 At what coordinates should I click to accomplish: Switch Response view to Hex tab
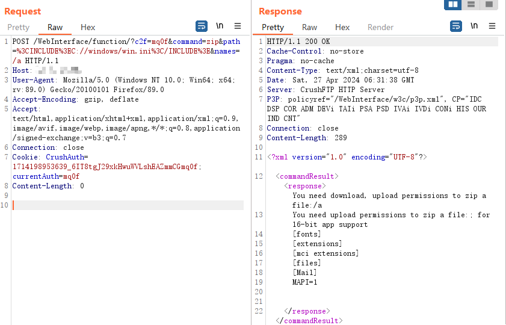342,28
